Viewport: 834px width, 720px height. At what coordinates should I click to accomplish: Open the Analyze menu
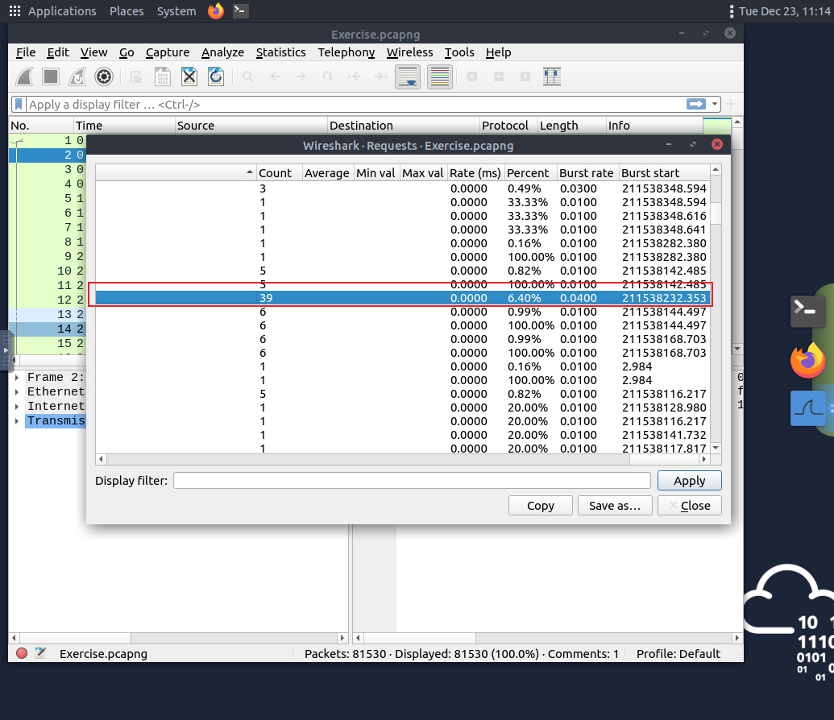pyautogui.click(x=223, y=52)
